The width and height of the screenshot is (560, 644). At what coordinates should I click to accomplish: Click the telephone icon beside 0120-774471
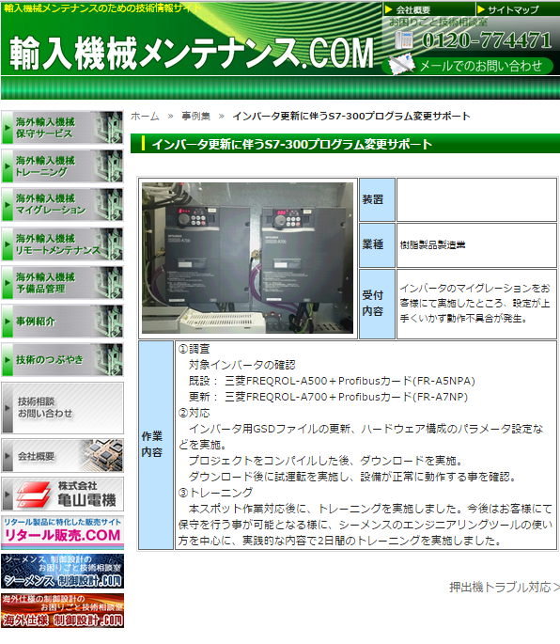coord(404,40)
